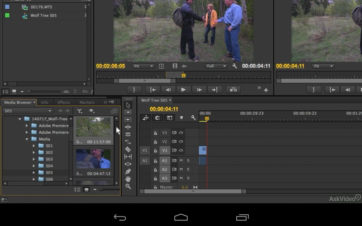Screen dimensions: 362x226
Task: Switch to the Effects tab
Action: pos(63,103)
